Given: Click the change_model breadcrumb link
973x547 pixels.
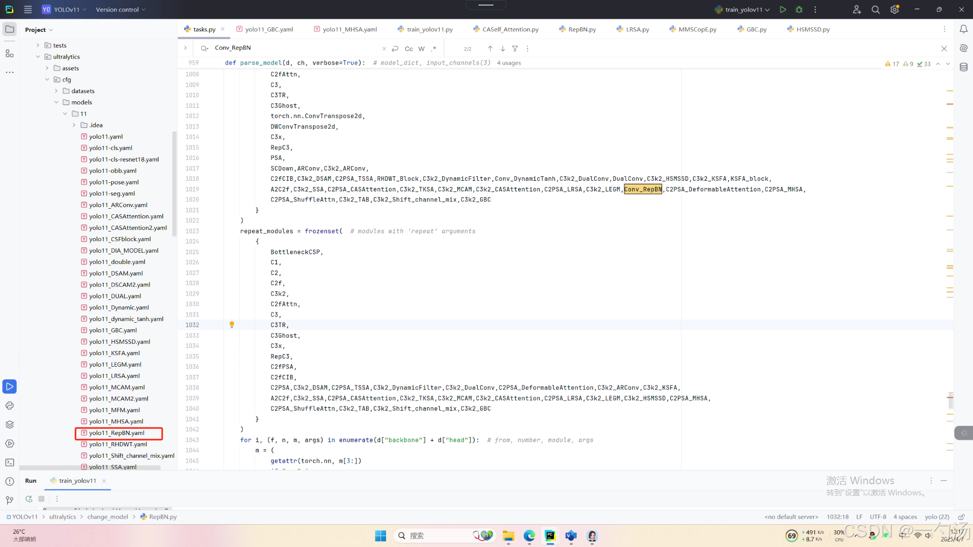Looking at the screenshot, I should [x=107, y=517].
